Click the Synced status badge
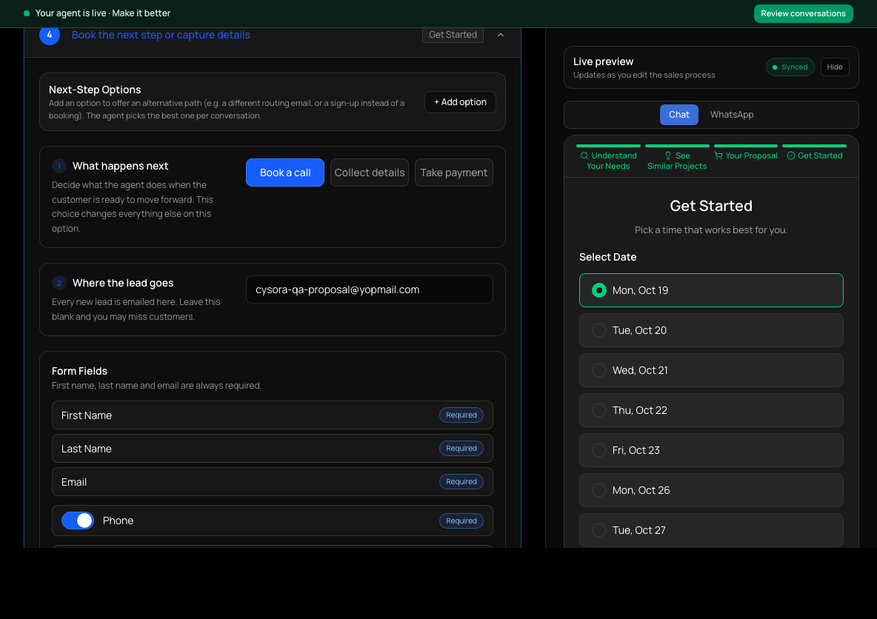Image resolution: width=877 pixels, height=619 pixels. tap(790, 67)
